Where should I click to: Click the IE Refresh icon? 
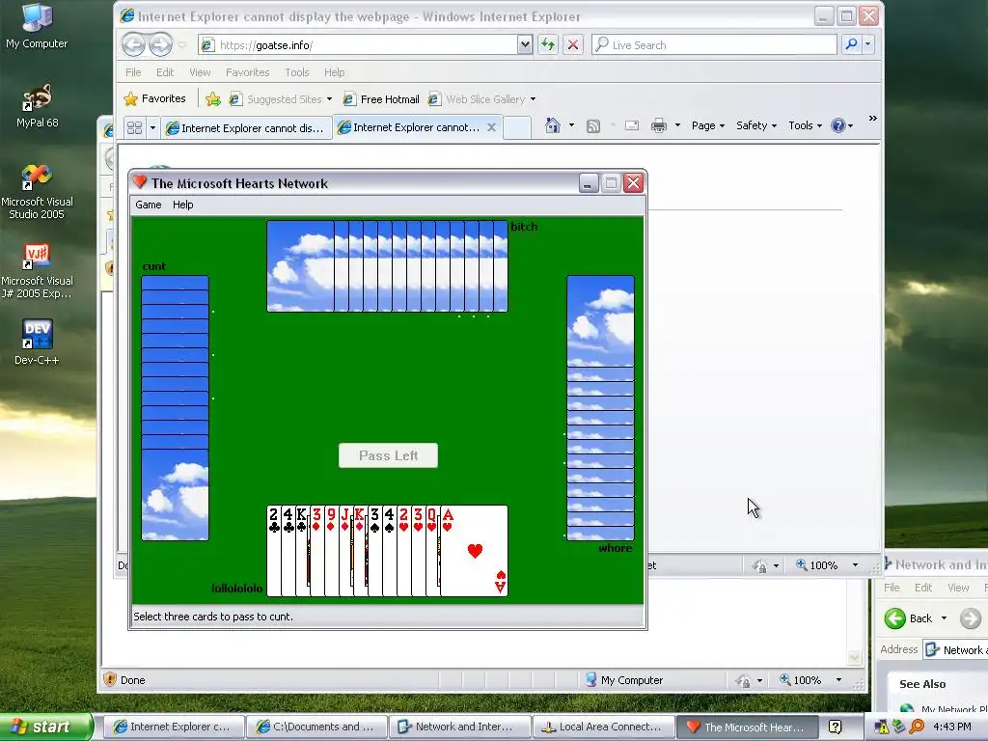click(548, 44)
